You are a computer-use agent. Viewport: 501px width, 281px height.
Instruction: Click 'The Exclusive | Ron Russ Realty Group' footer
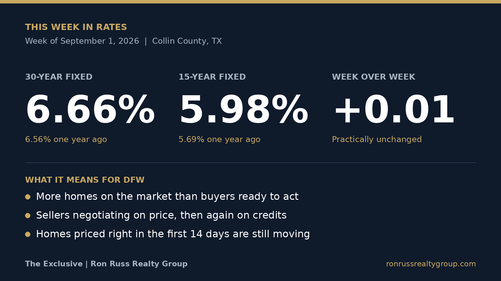(106, 264)
